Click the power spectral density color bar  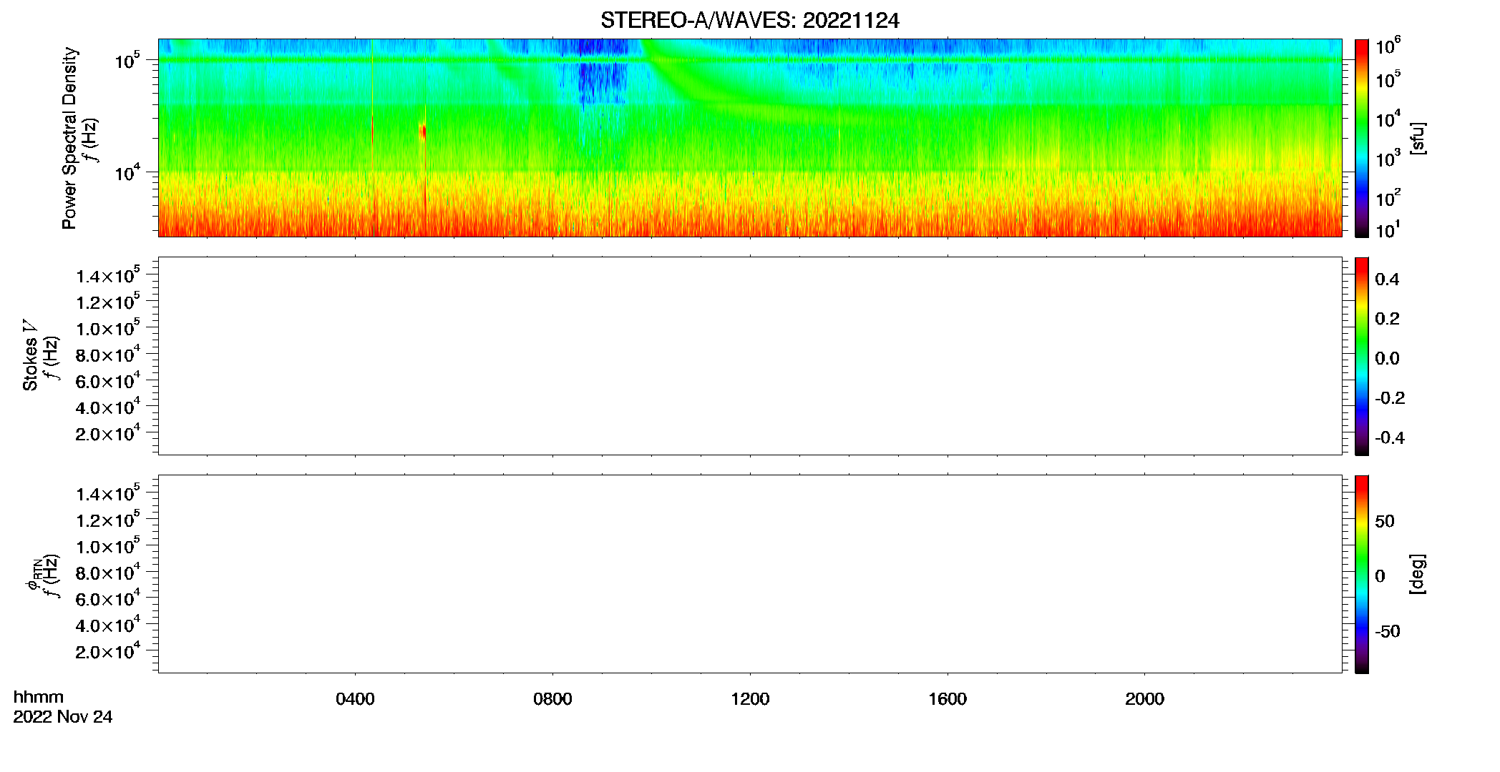(x=1362, y=138)
